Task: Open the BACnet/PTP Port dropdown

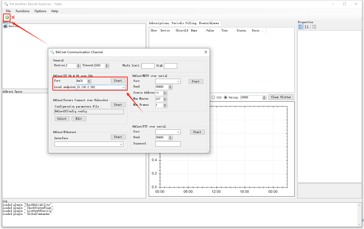Action: point(178,132)
